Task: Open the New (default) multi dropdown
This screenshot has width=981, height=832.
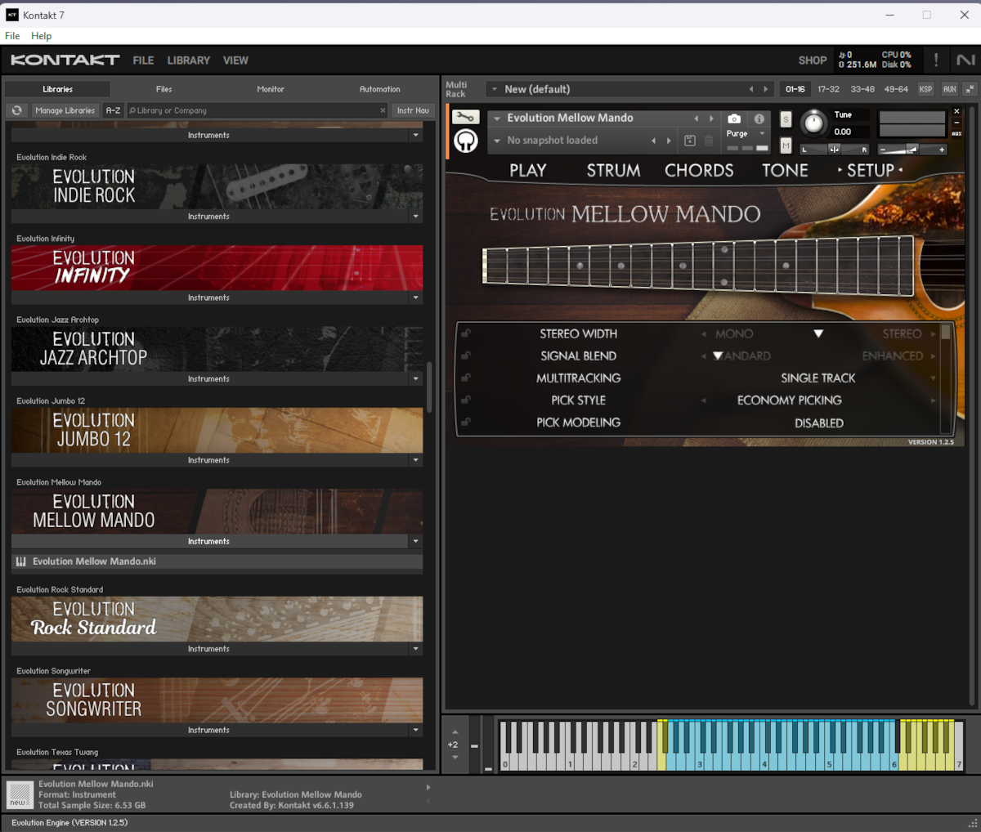Action: point(494,89)
